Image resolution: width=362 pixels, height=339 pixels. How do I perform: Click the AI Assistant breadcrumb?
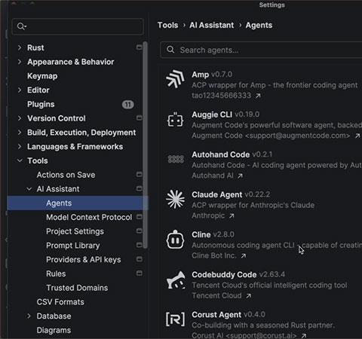click(212, 25)
